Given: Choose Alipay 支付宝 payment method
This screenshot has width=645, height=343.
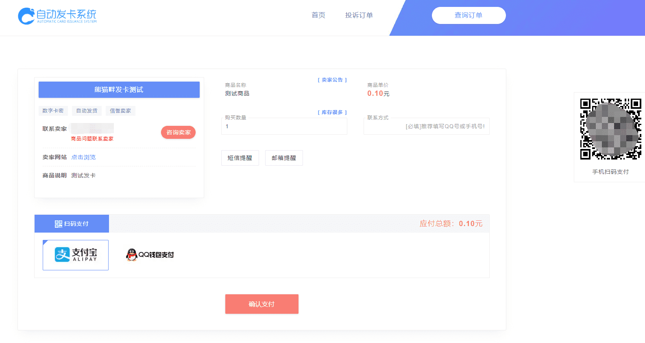Looking at the screenshot, I should coord(76,255).
